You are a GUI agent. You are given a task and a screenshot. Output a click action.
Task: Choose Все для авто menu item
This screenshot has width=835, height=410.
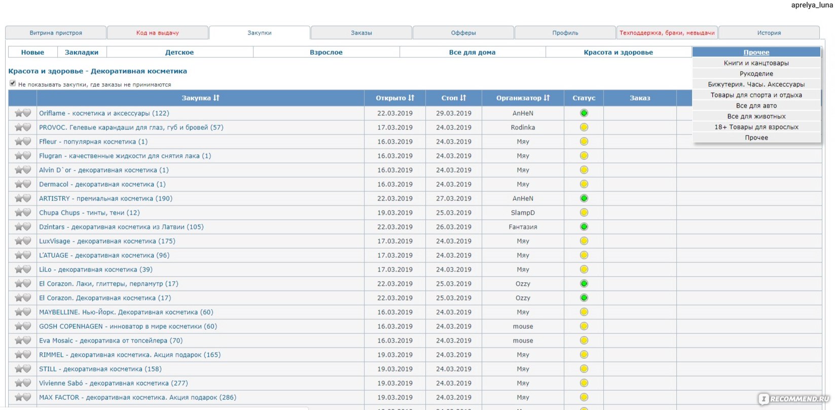point(756,106)
